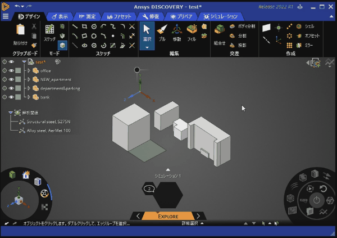
Task: Open the 修復 Repair tab
Action: 151,16
